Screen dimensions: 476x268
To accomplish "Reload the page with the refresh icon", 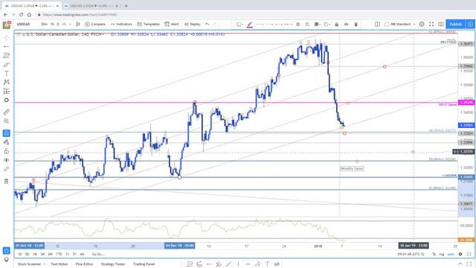I will pos(22,15).
